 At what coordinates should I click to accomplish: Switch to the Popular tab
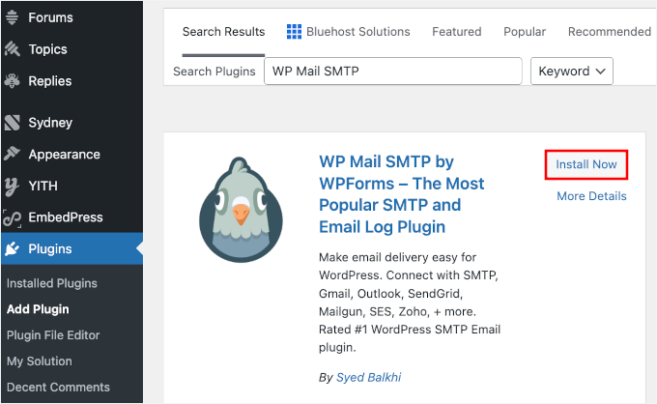525,32
